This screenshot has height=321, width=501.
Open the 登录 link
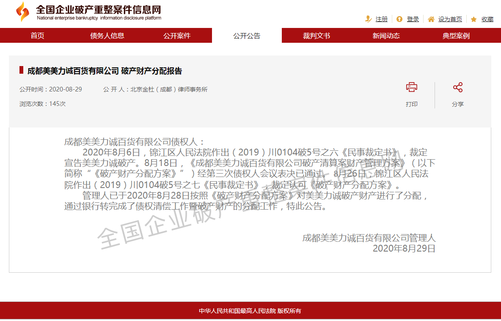pyautogui.click(x=413, y=19)
